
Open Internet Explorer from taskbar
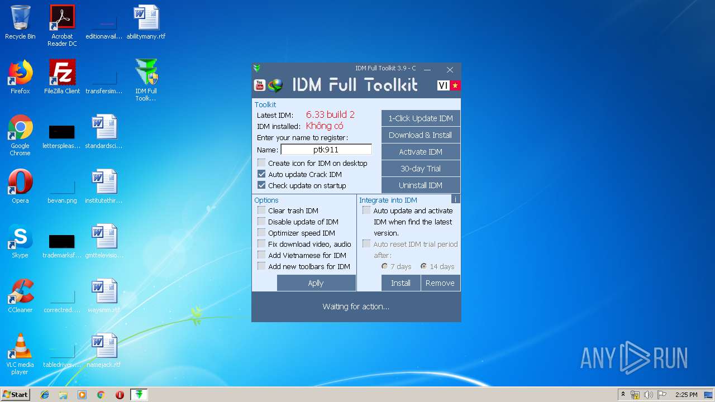tap(45, 395)
